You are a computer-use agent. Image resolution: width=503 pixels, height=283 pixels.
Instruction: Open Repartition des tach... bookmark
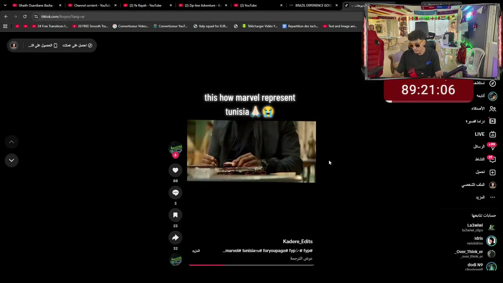click(300, 26)
